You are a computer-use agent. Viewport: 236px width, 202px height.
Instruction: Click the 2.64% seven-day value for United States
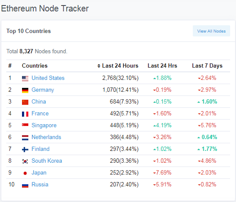(x=207, y=78)
